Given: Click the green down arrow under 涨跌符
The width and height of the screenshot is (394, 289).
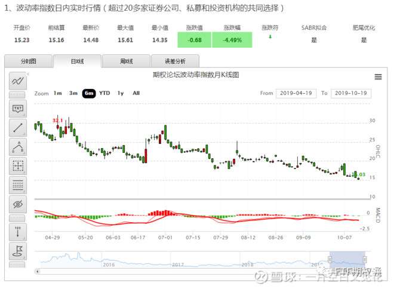Looking at the screenshot, I should [x=270, y=36].
